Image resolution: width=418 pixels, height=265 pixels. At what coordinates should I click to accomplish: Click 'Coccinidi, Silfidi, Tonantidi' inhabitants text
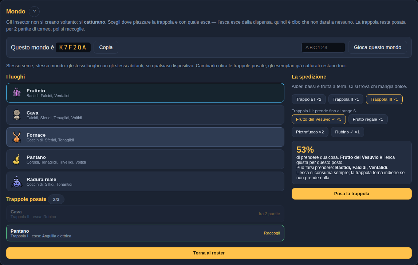click(49, 184)
